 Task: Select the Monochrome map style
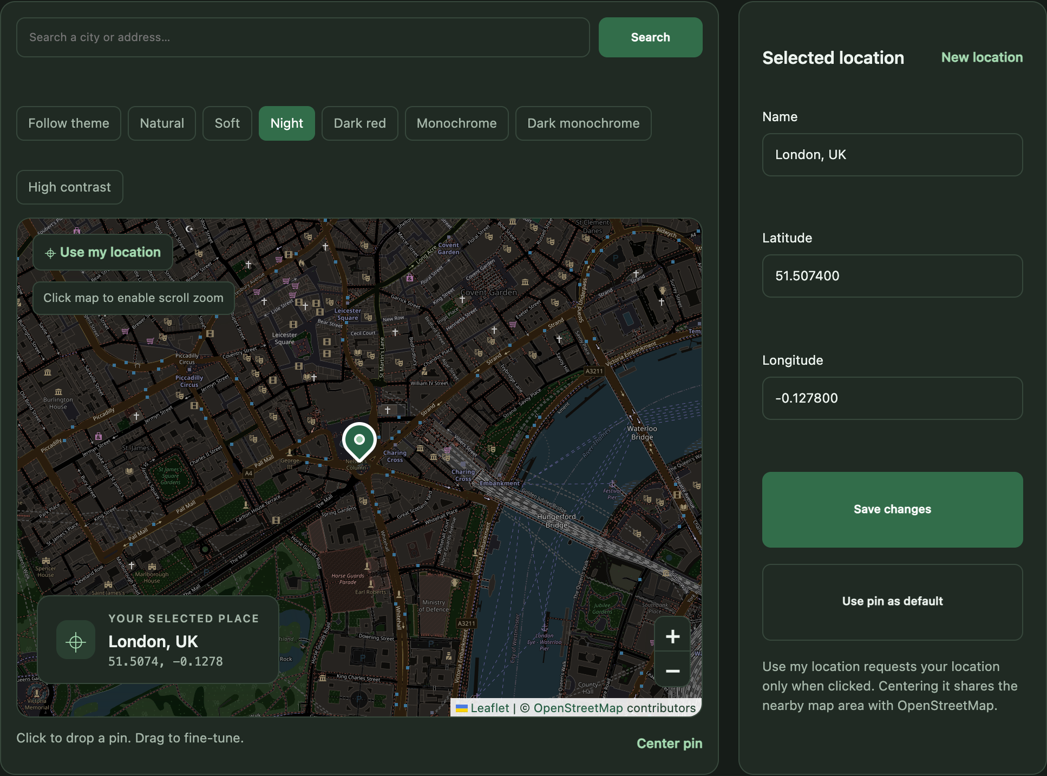(x=457, y=123)
